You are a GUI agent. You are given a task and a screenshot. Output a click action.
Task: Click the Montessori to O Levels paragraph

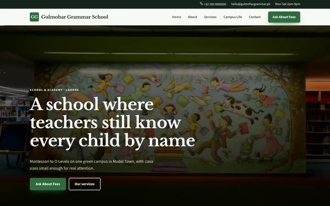pos(92,165)
